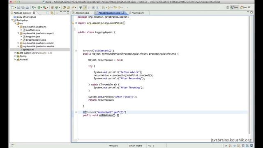Expand JRE System Library node
The height and width of the screenshot is (148, 263).
15,53
